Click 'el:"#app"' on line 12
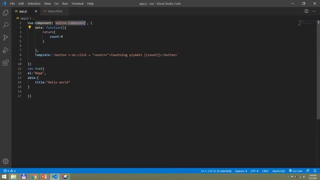320x180 pixels. pos(36,73)
